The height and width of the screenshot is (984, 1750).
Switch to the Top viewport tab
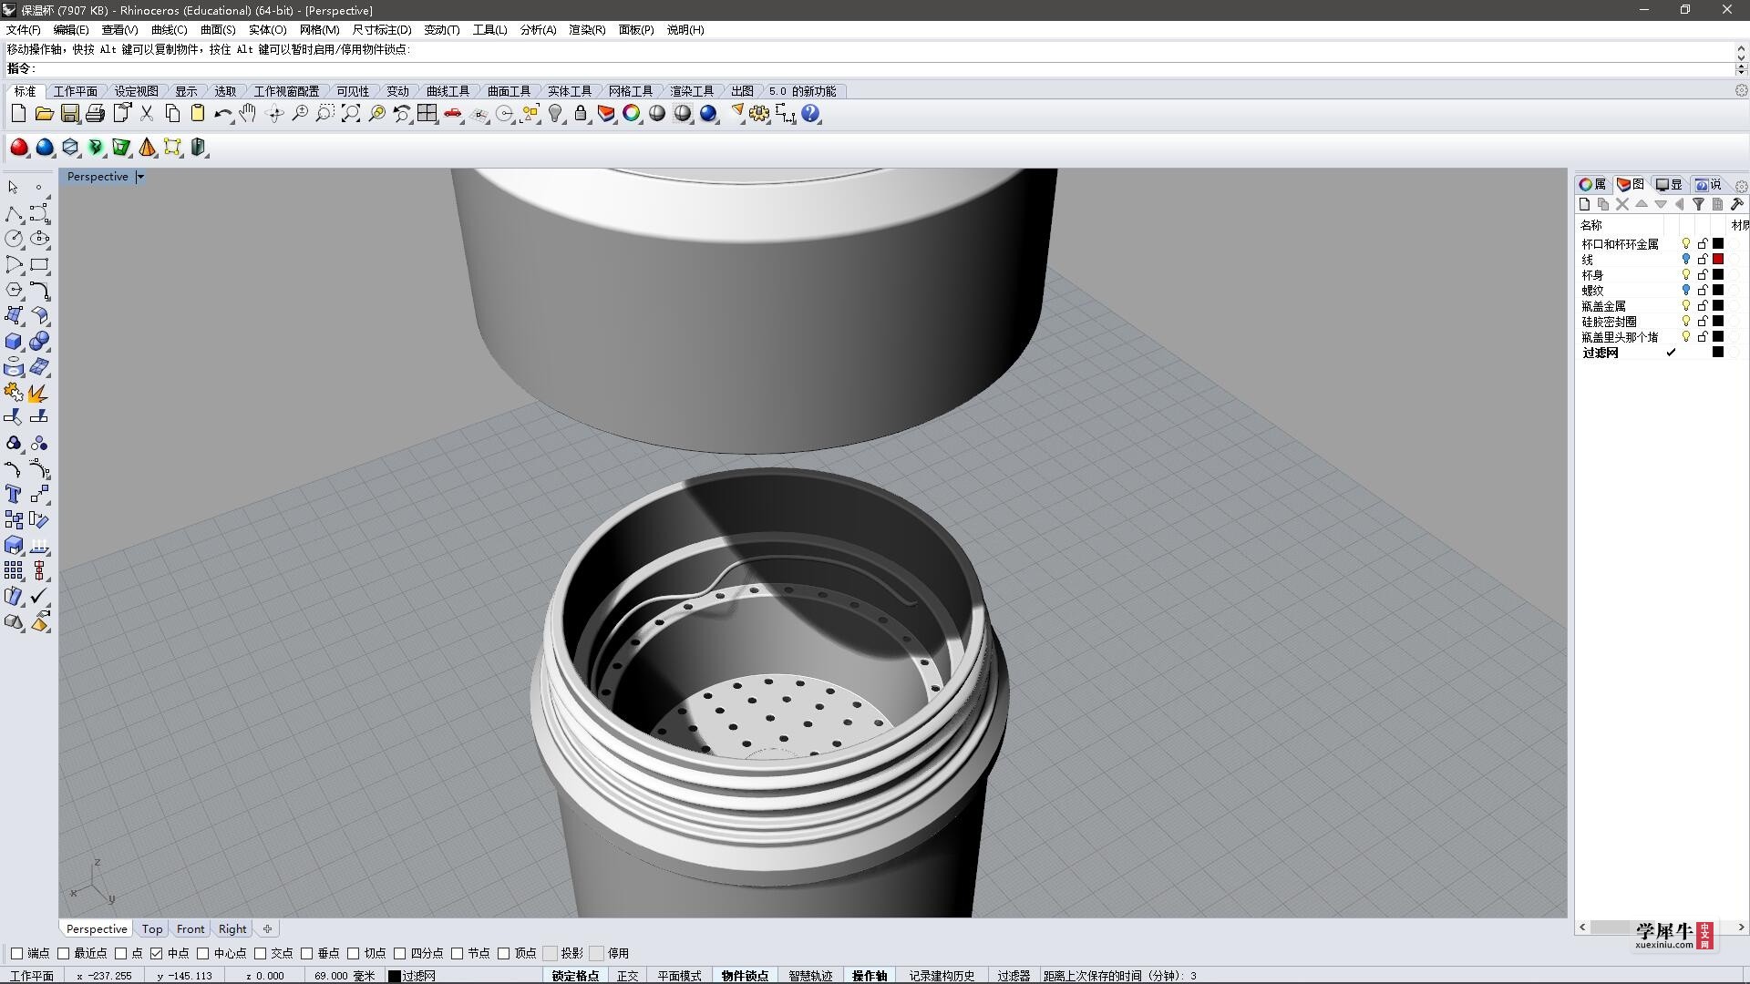coord(152,929)
